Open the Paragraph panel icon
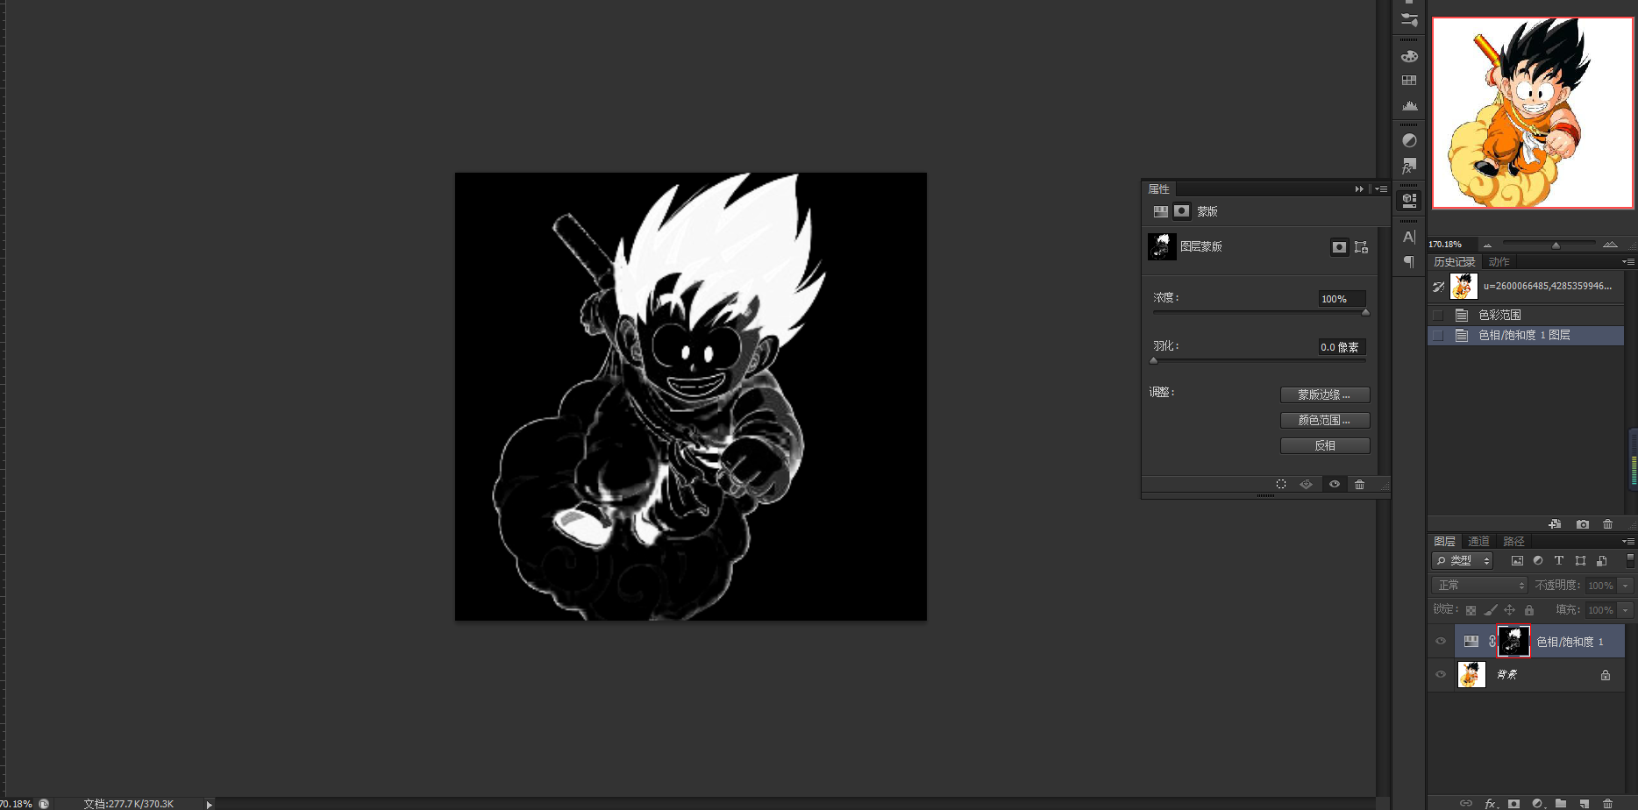The width and height of the screenshot is (1638, 810). point(1409,261)
